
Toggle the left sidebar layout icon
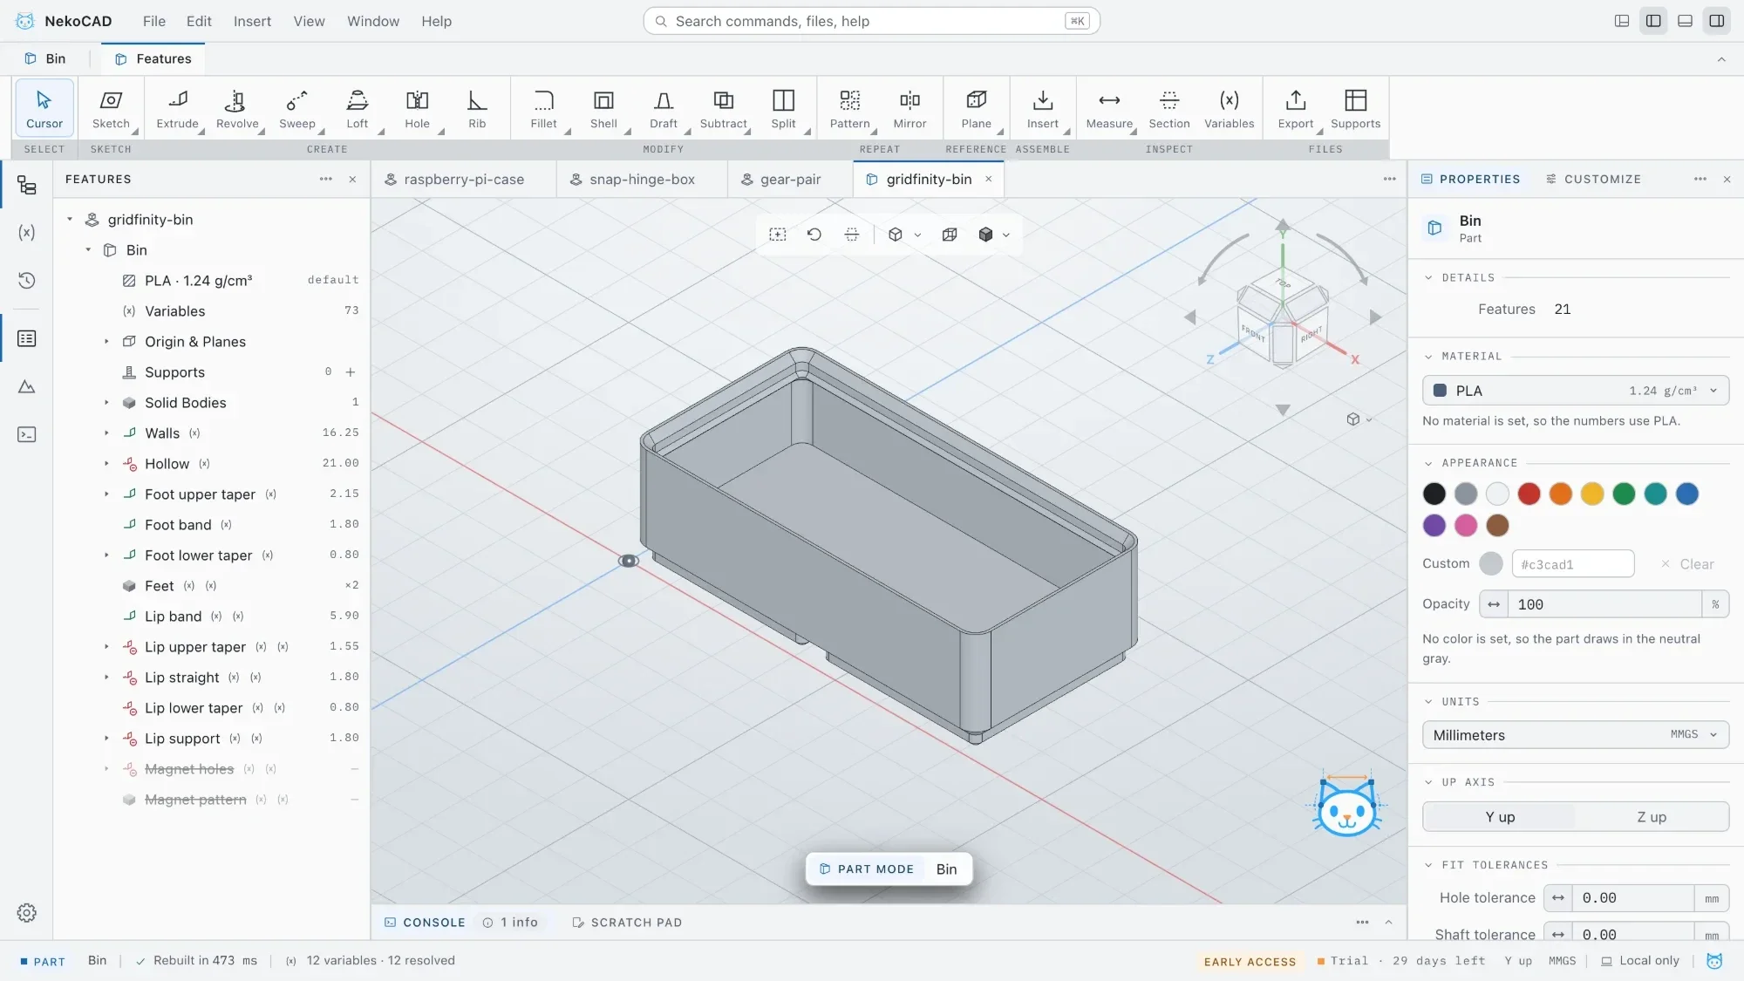pyautogui.click(x=1653, y=21)
